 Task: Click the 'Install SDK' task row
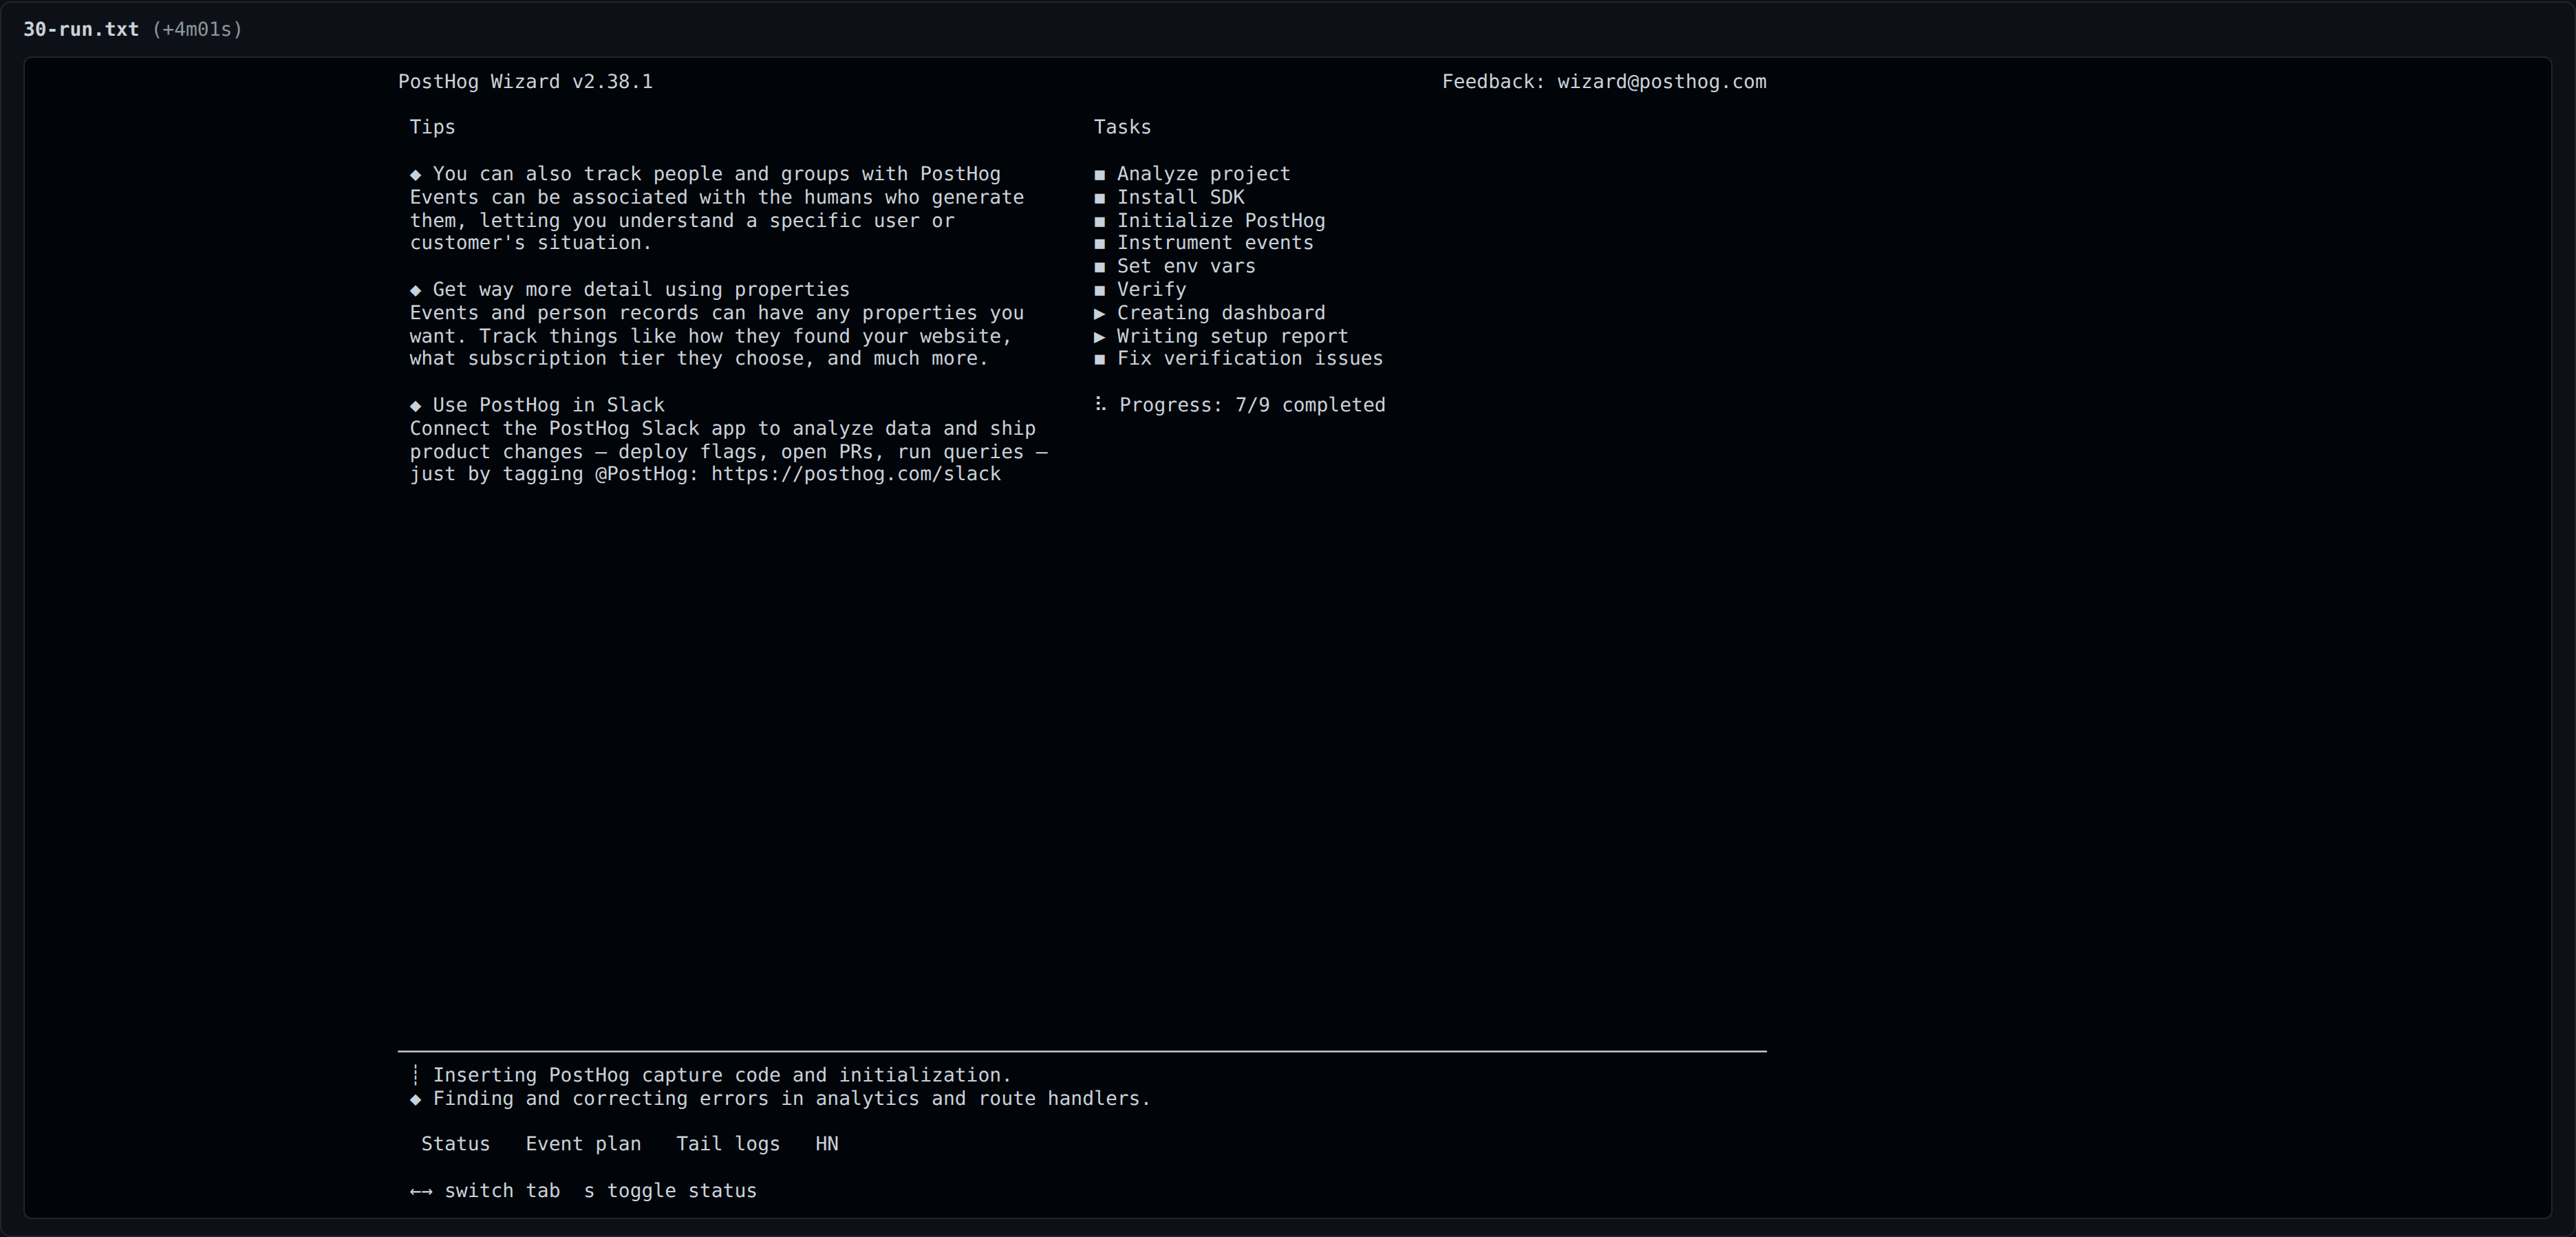pos(1169,197)
